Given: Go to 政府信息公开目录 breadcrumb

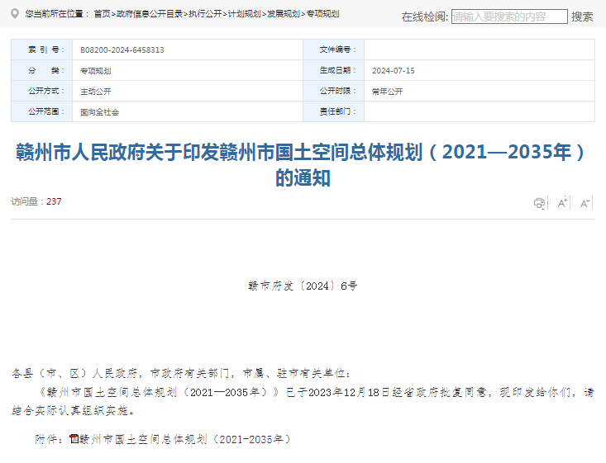Looking at the screenshot, I should [149, 14].
